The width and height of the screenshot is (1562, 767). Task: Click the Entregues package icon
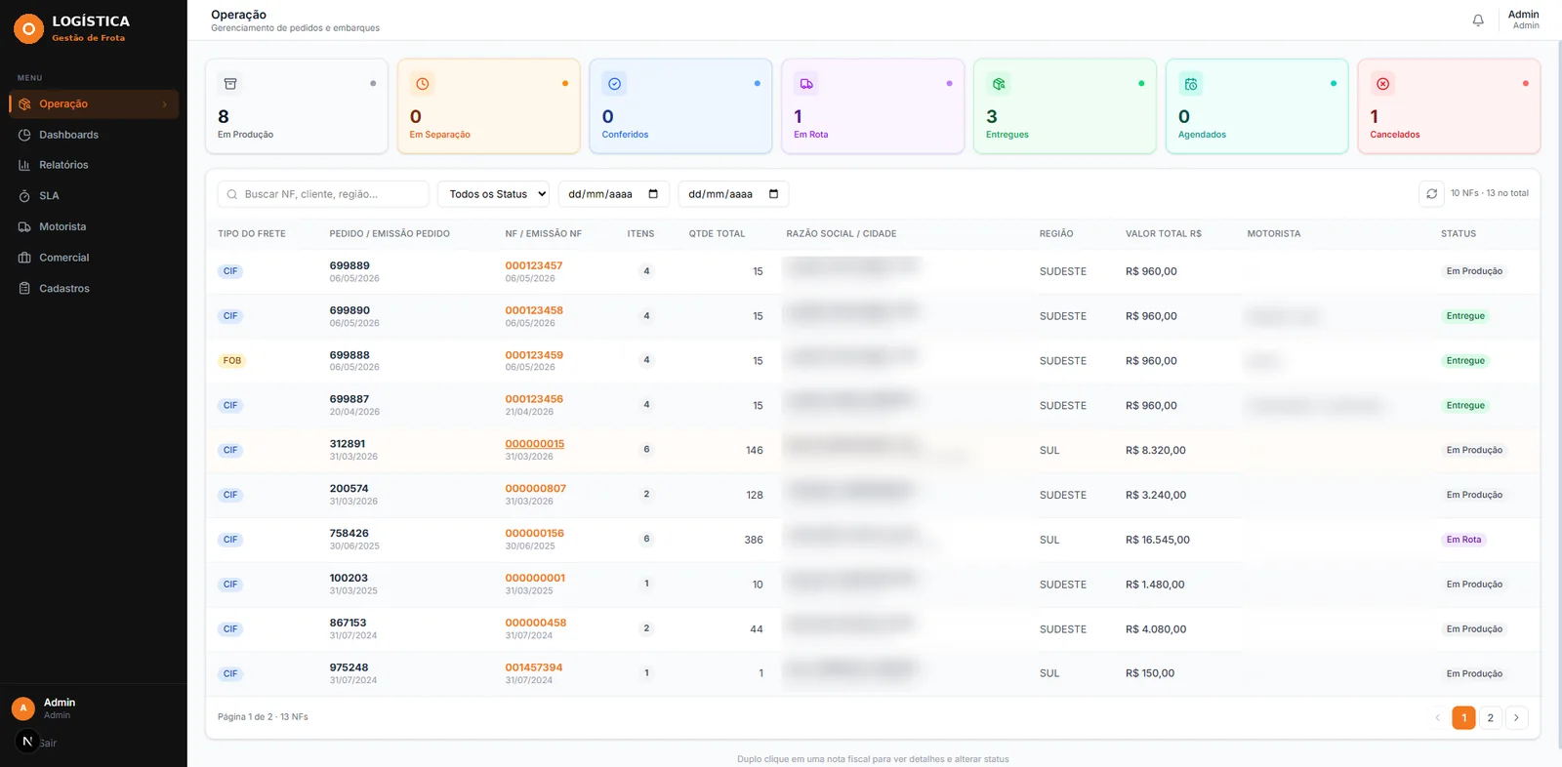pos(999,84)
